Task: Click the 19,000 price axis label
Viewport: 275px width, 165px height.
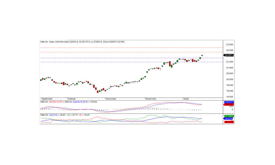Action: [x=230, y=91]
